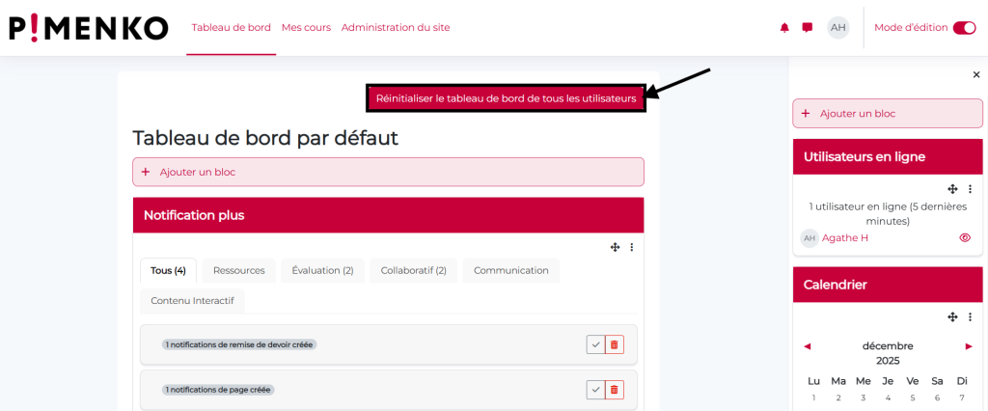This screenshot has width=988, height=411.
Task: Close the right block drawer
Action: coord(975,74)
